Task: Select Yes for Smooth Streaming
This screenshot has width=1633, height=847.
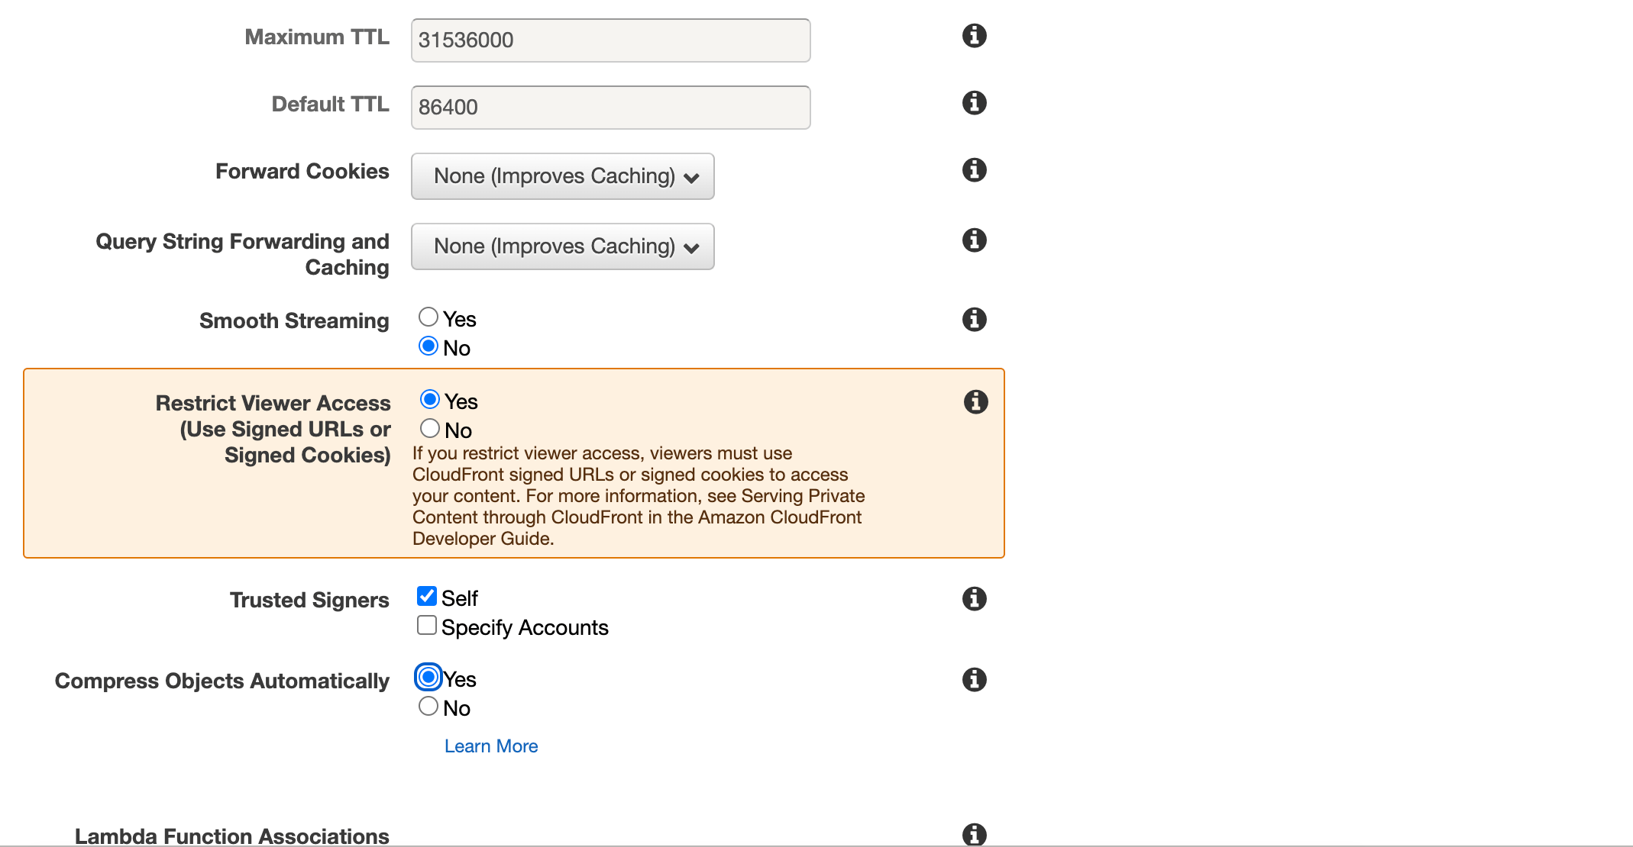Action: point(428,316)
